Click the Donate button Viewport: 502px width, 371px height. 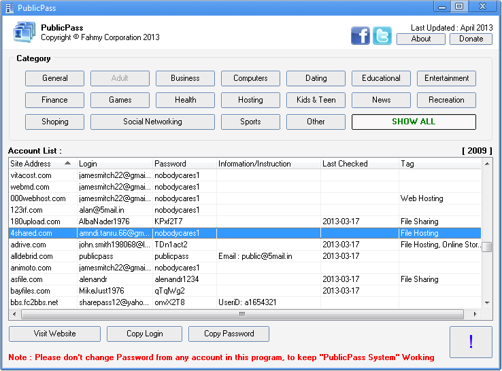tap(471, 39)
